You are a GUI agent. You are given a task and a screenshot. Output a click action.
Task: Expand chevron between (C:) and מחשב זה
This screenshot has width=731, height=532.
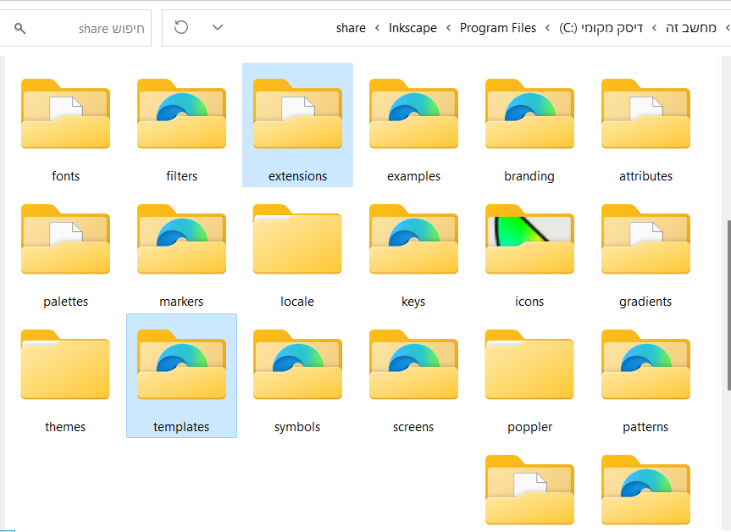pyautogui.click(x=655, y=28)
